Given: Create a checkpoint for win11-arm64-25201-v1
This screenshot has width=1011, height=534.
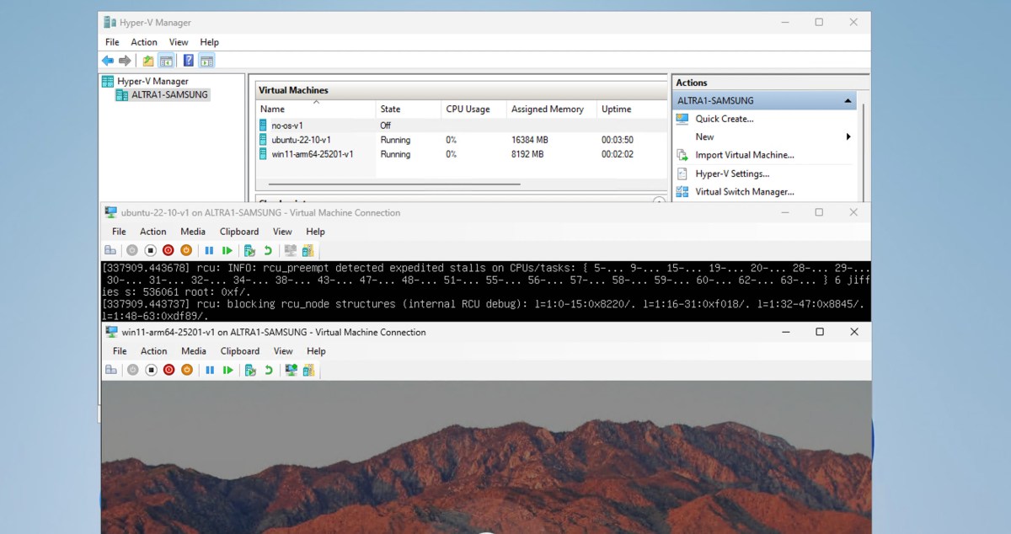Looking at the screenshot, I should [249, 370].
